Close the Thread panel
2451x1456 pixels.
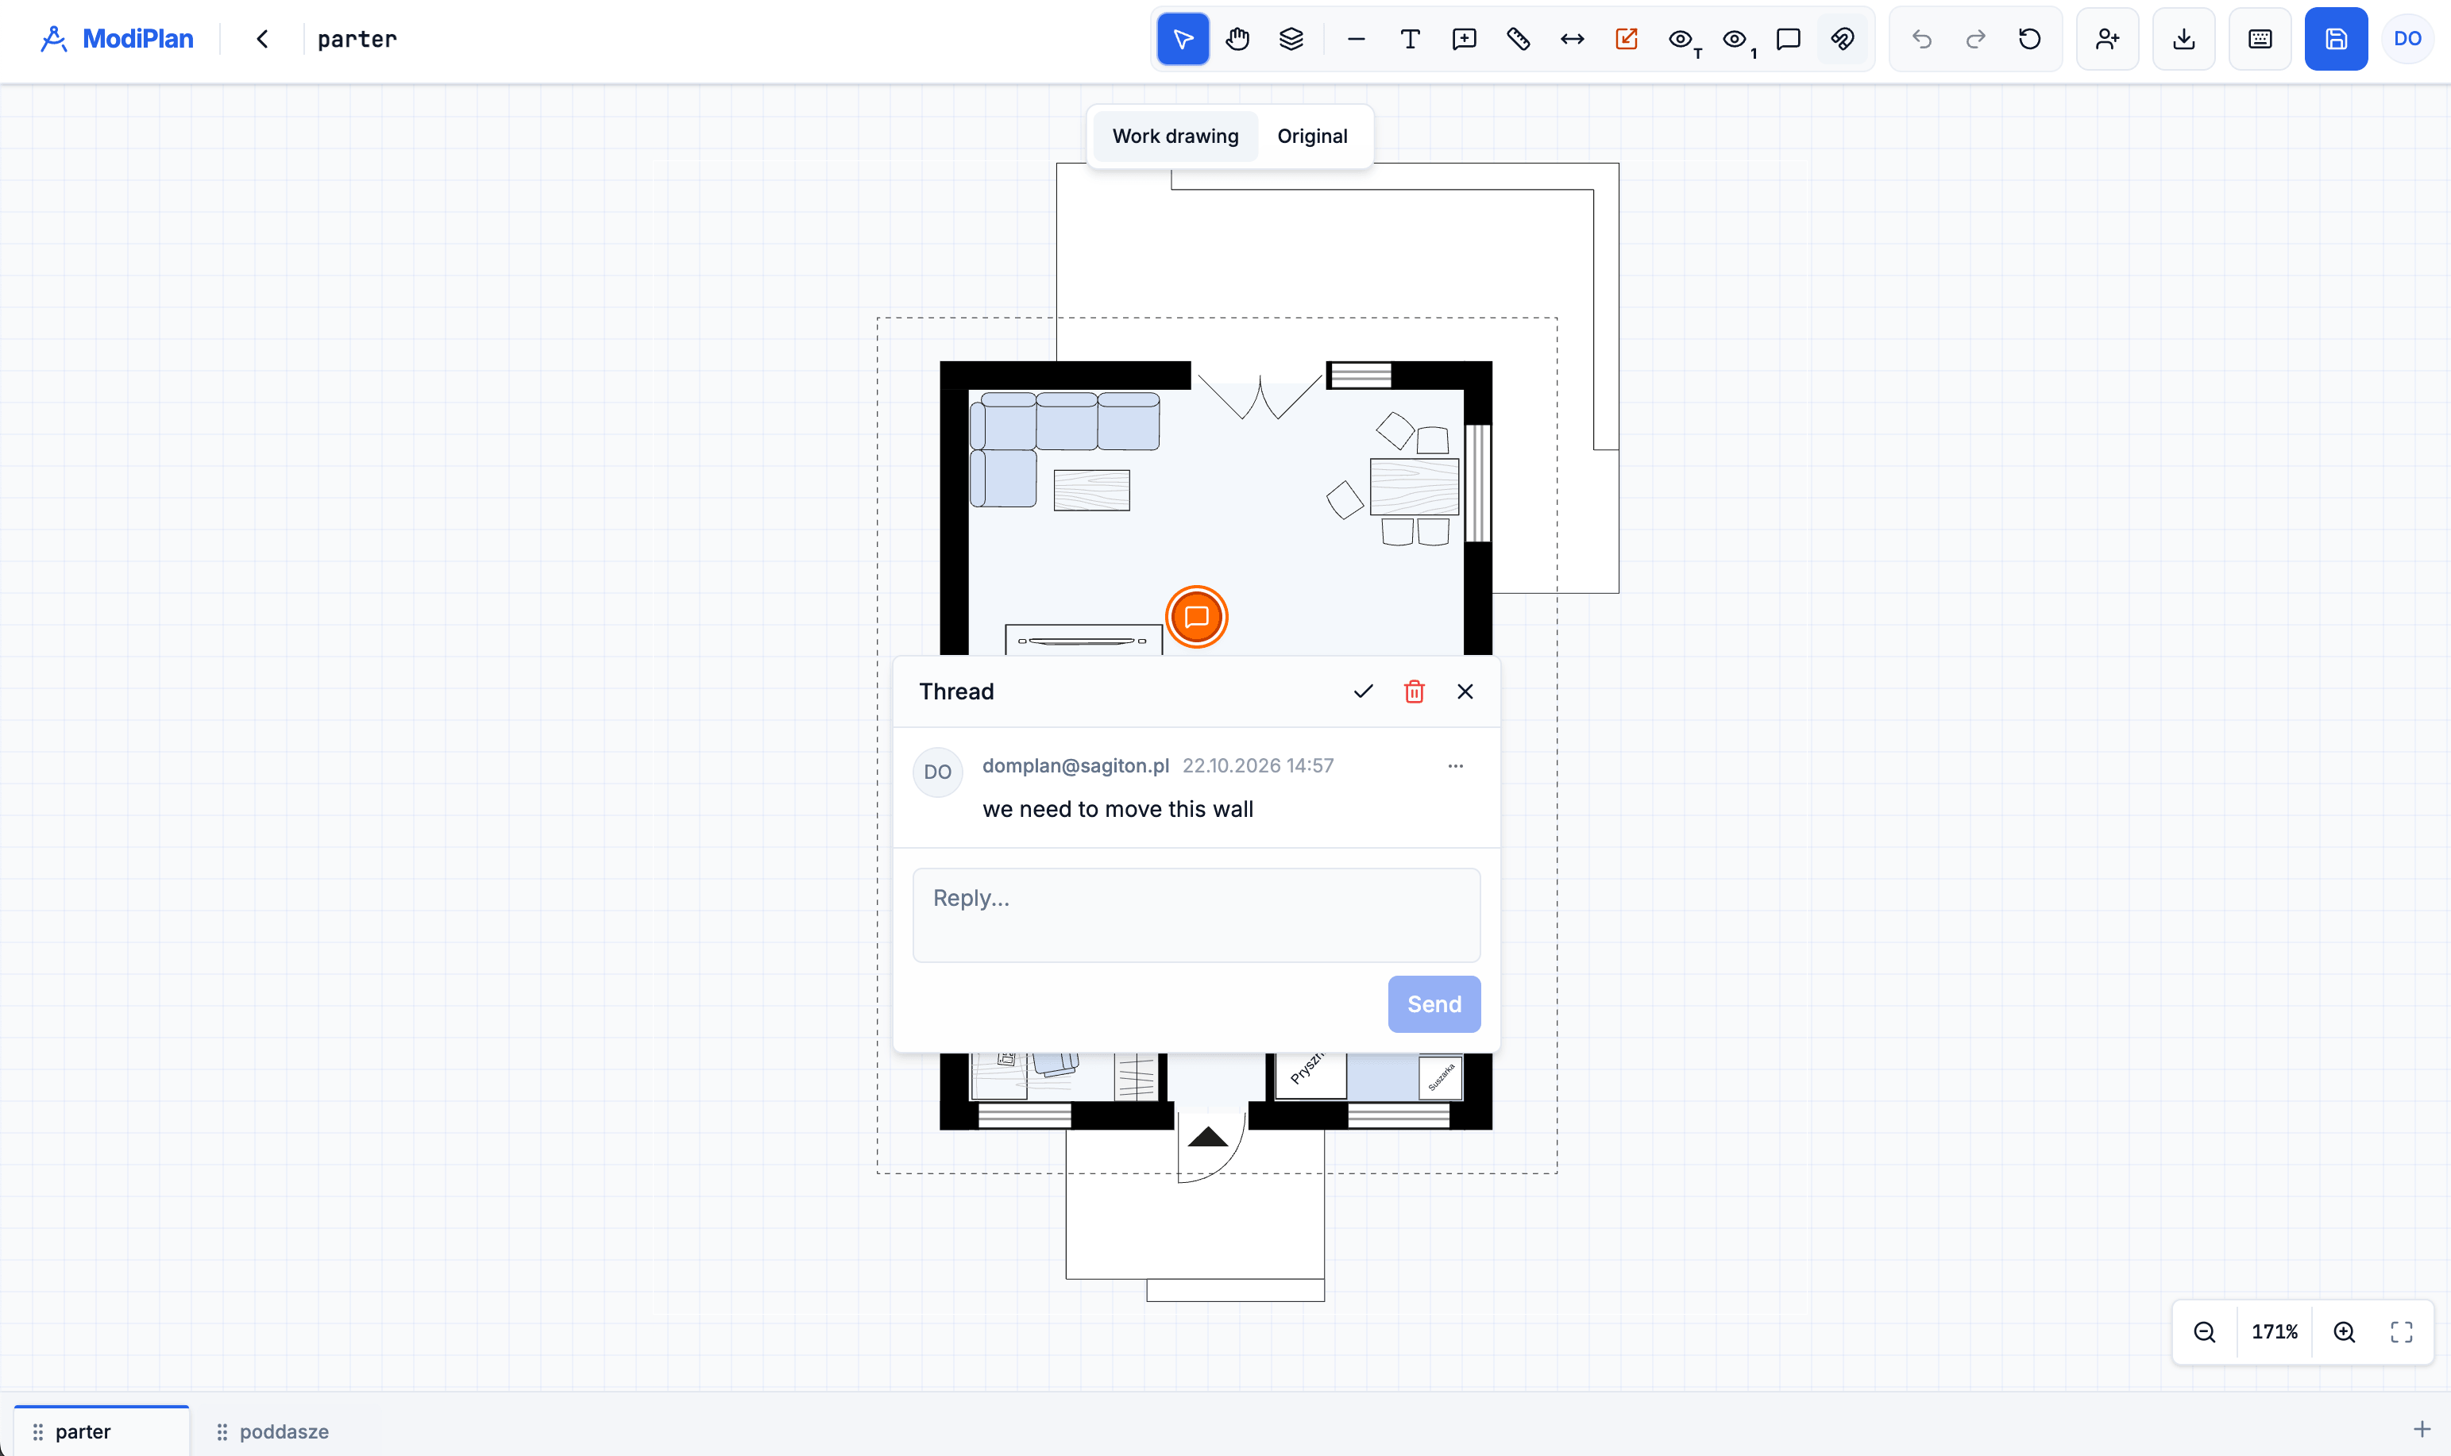click(x=1465, y=691)
